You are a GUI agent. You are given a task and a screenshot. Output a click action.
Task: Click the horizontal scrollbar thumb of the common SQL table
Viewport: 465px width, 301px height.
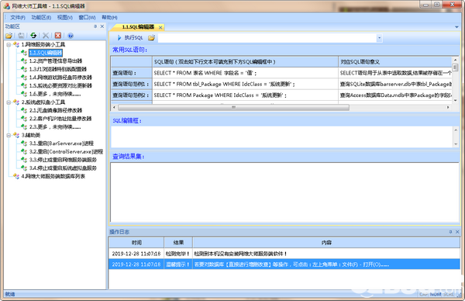coord(233,107)
